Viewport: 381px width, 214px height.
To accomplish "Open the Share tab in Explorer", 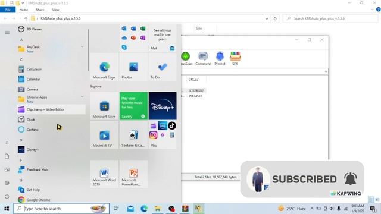I will 40,10.
